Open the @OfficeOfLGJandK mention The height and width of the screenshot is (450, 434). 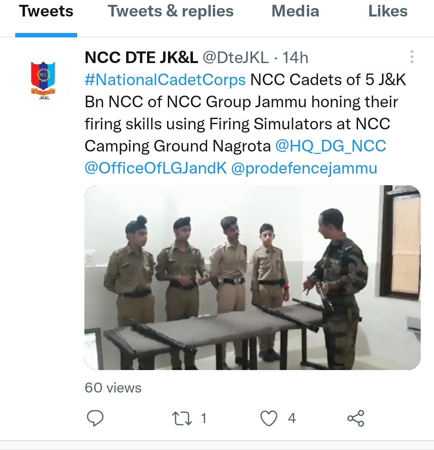tap(156, 168)
